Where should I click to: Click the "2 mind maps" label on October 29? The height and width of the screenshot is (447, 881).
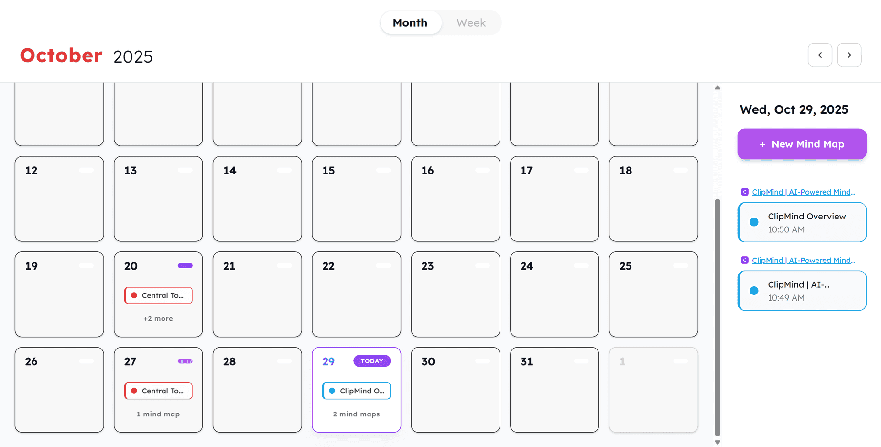(x=356, y=414)
